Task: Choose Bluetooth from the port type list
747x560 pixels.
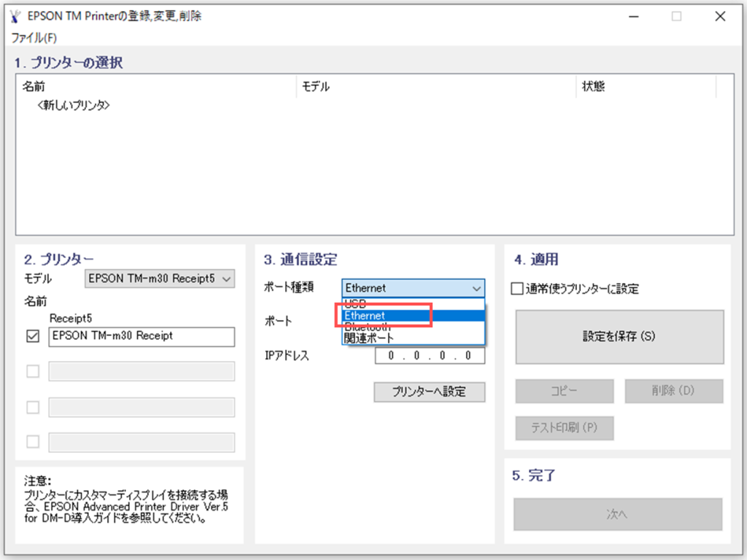Action: (x=413, y=327)
